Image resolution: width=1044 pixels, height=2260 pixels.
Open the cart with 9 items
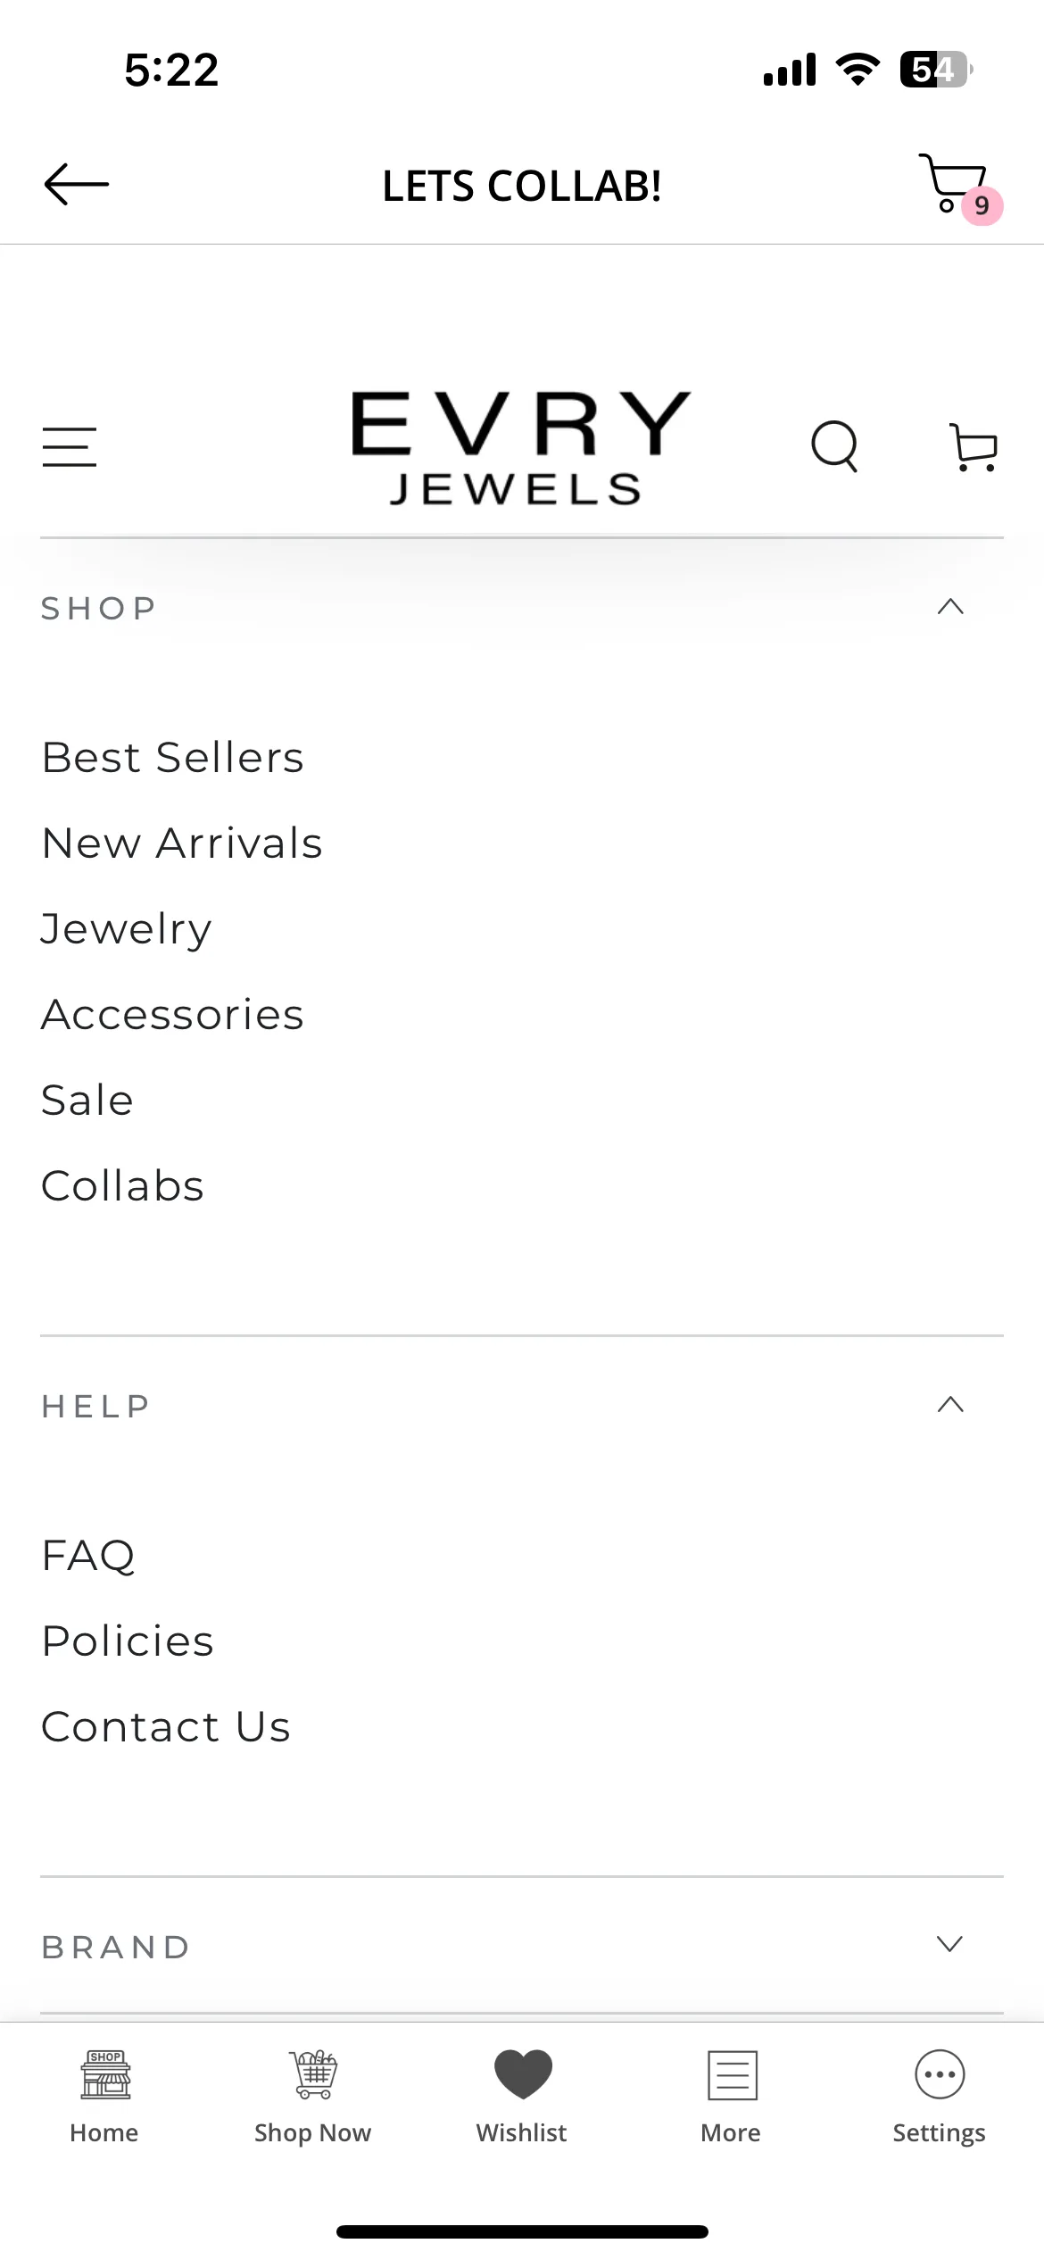[960, 187]
